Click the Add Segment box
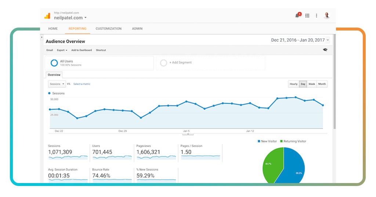Viewport: 376px width, 197px height. coord(210,63)
